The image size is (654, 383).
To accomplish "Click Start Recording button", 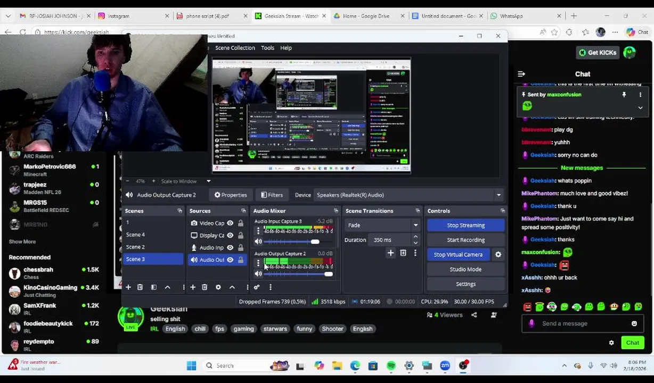I will point(466,240).
